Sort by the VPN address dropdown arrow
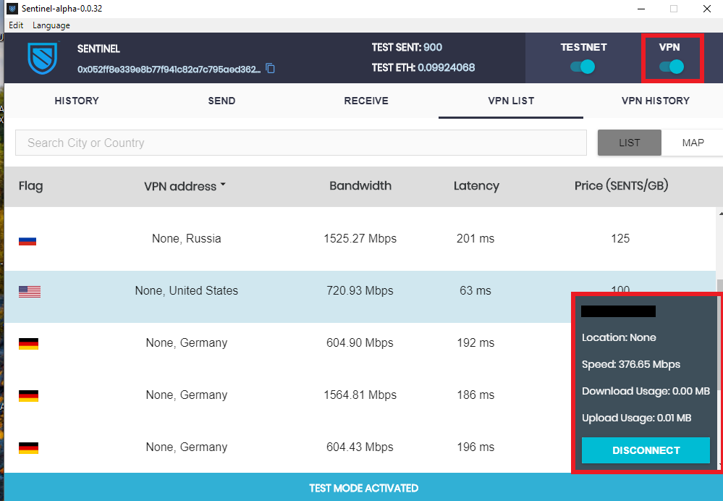Screen dimensions: 723x501 coord(223,185)
